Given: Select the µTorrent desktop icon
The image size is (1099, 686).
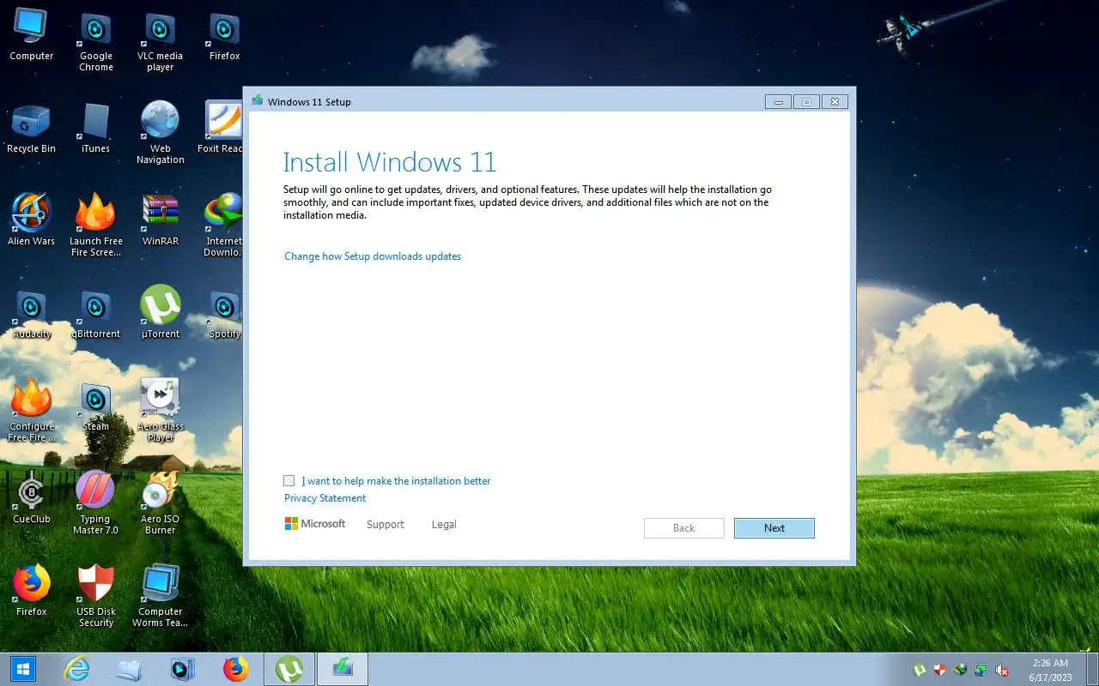Looking at the screenshot, I should pyautogui.click(x=160, y=312).
